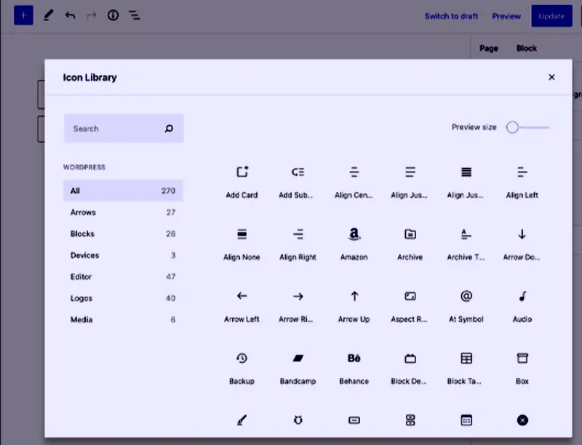Filter icons by Blocks category
This screenshot has width=582, height=445.
(123, 233)
